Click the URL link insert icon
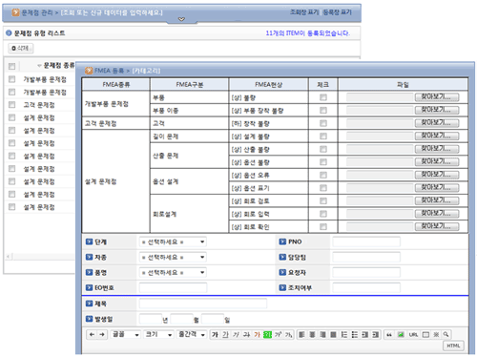 click(x=413, y=334)
